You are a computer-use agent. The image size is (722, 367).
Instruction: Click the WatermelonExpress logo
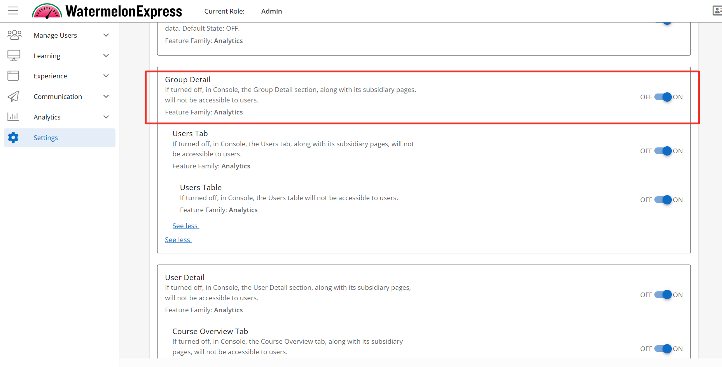pos(107,11)
